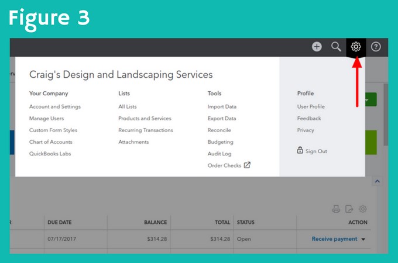
Task: Click the TOTAL column header
Action: (222, 222)
